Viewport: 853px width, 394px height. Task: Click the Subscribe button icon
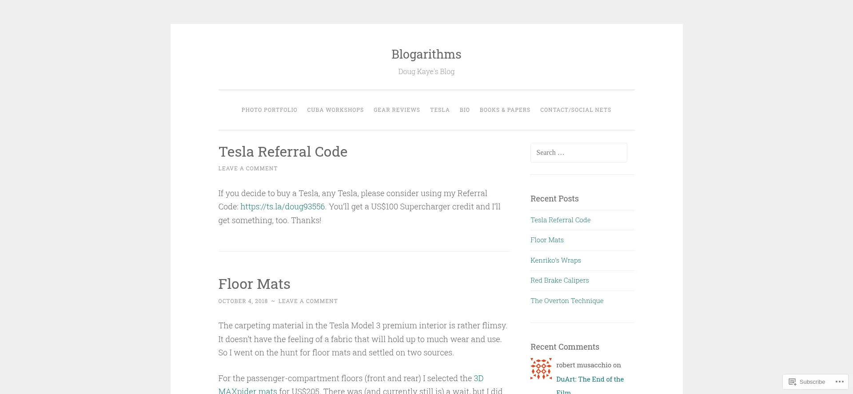pos(792,382)
